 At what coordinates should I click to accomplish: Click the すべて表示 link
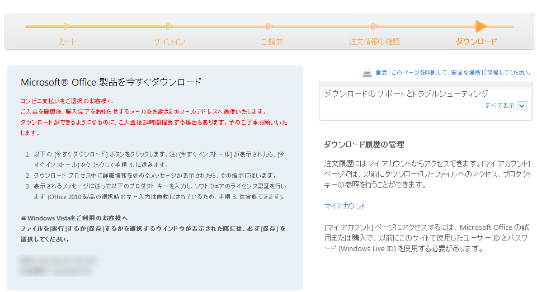pos(500,106)
